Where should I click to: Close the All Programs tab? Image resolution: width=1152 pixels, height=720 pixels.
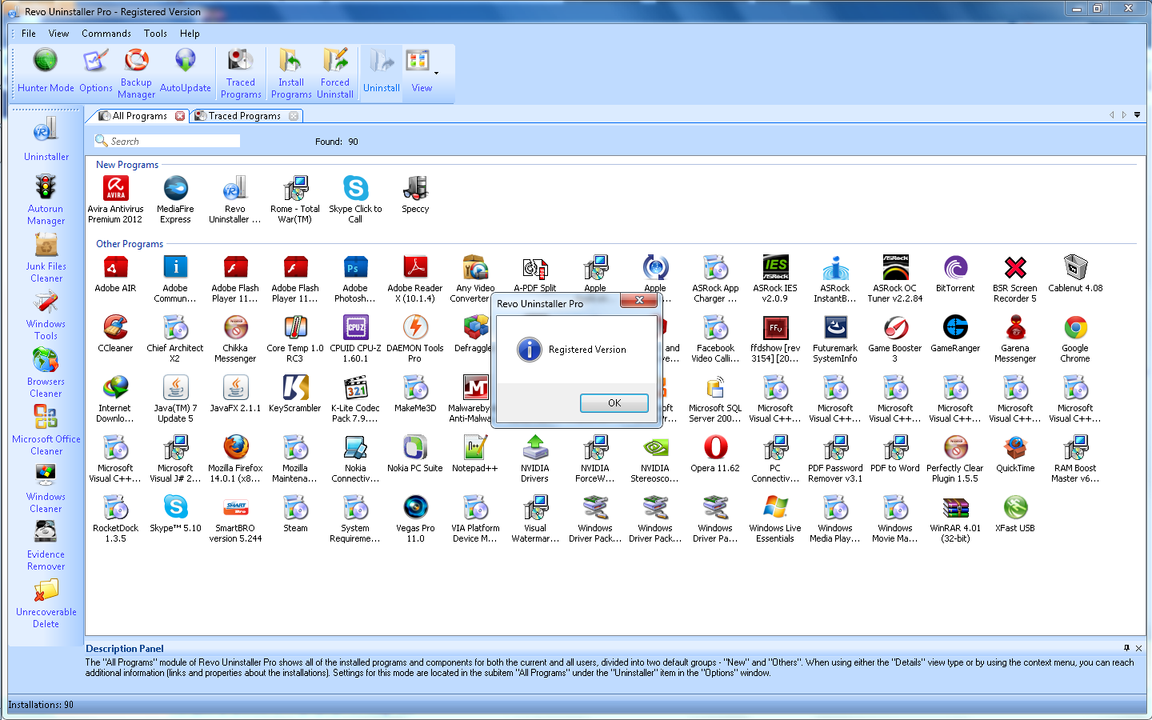pyautogui.click(x=180, y=116)
